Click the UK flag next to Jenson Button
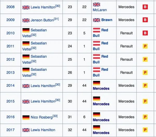Image resolution: width=156 pixels, height=137 pixels. tap(26, 20)
